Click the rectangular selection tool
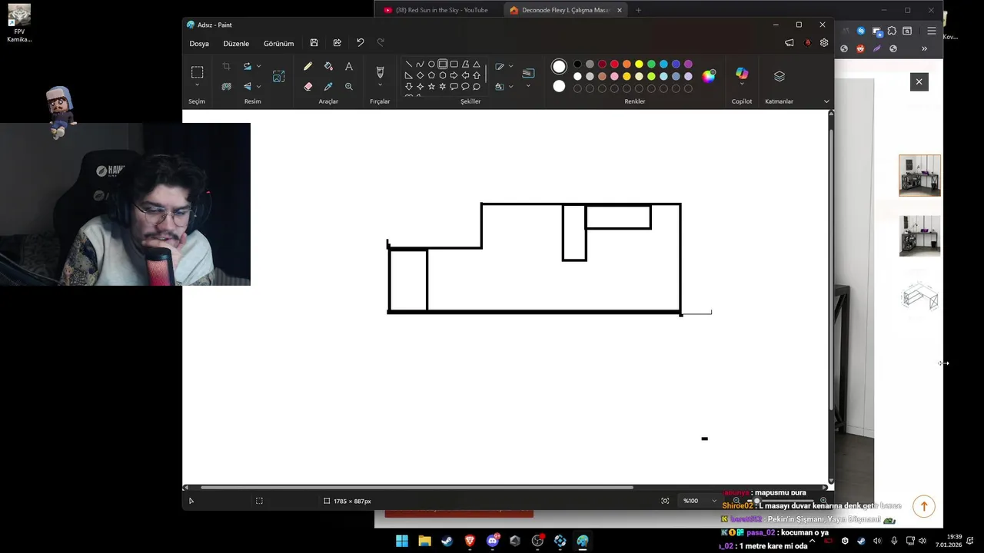The height and width of the screenshot is (553, 984). click(x=197, y=71)
